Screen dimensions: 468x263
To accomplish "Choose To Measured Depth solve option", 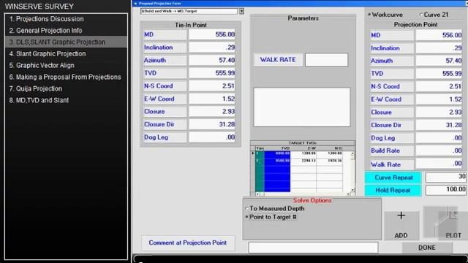I will (275, 208).
